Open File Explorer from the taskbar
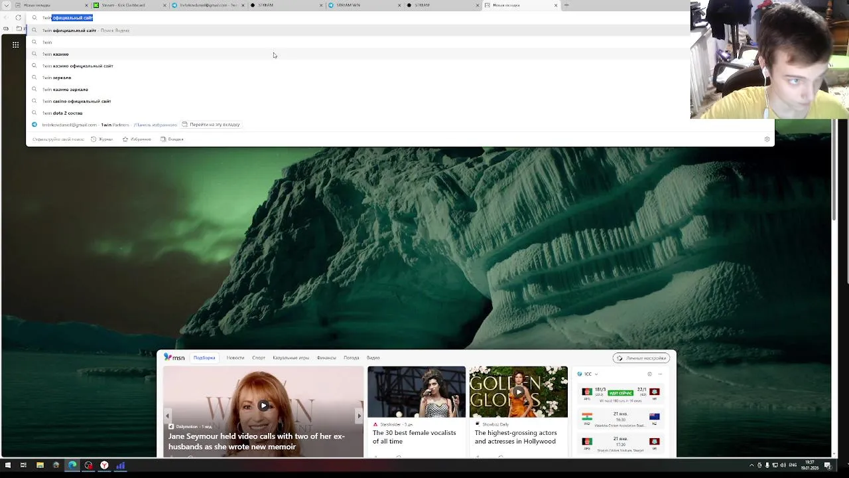Viewport: 849px width, 478px height. point(40,465)
